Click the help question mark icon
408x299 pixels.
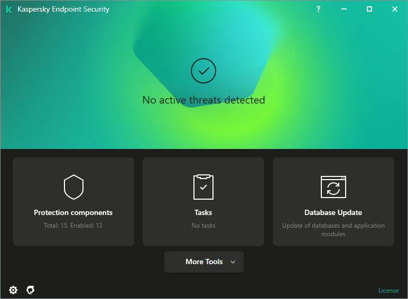tap(318, 9)
